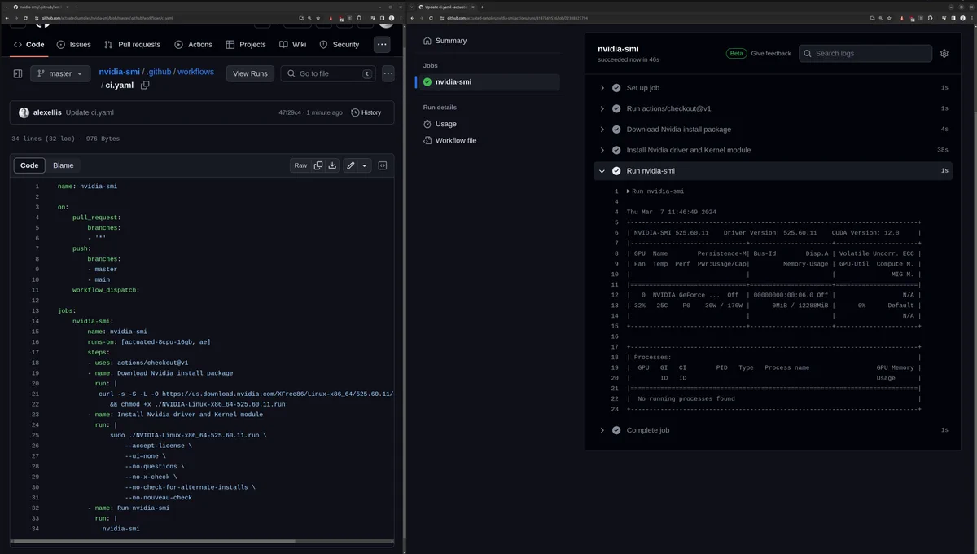Click the Give feedback link
The image size is (977, 554).
click(x=771, y=53)
